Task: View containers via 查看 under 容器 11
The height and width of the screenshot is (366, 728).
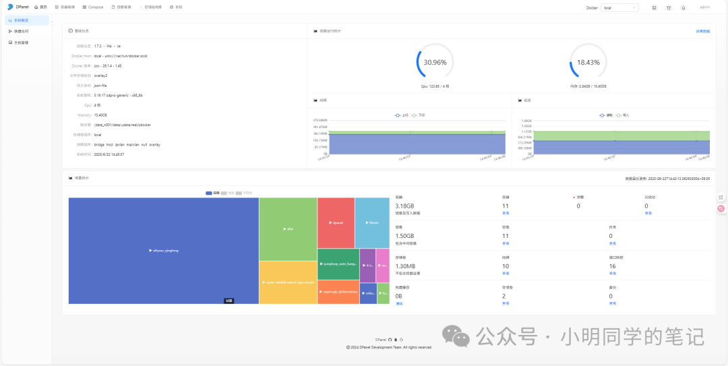Action: pos(505,213)
